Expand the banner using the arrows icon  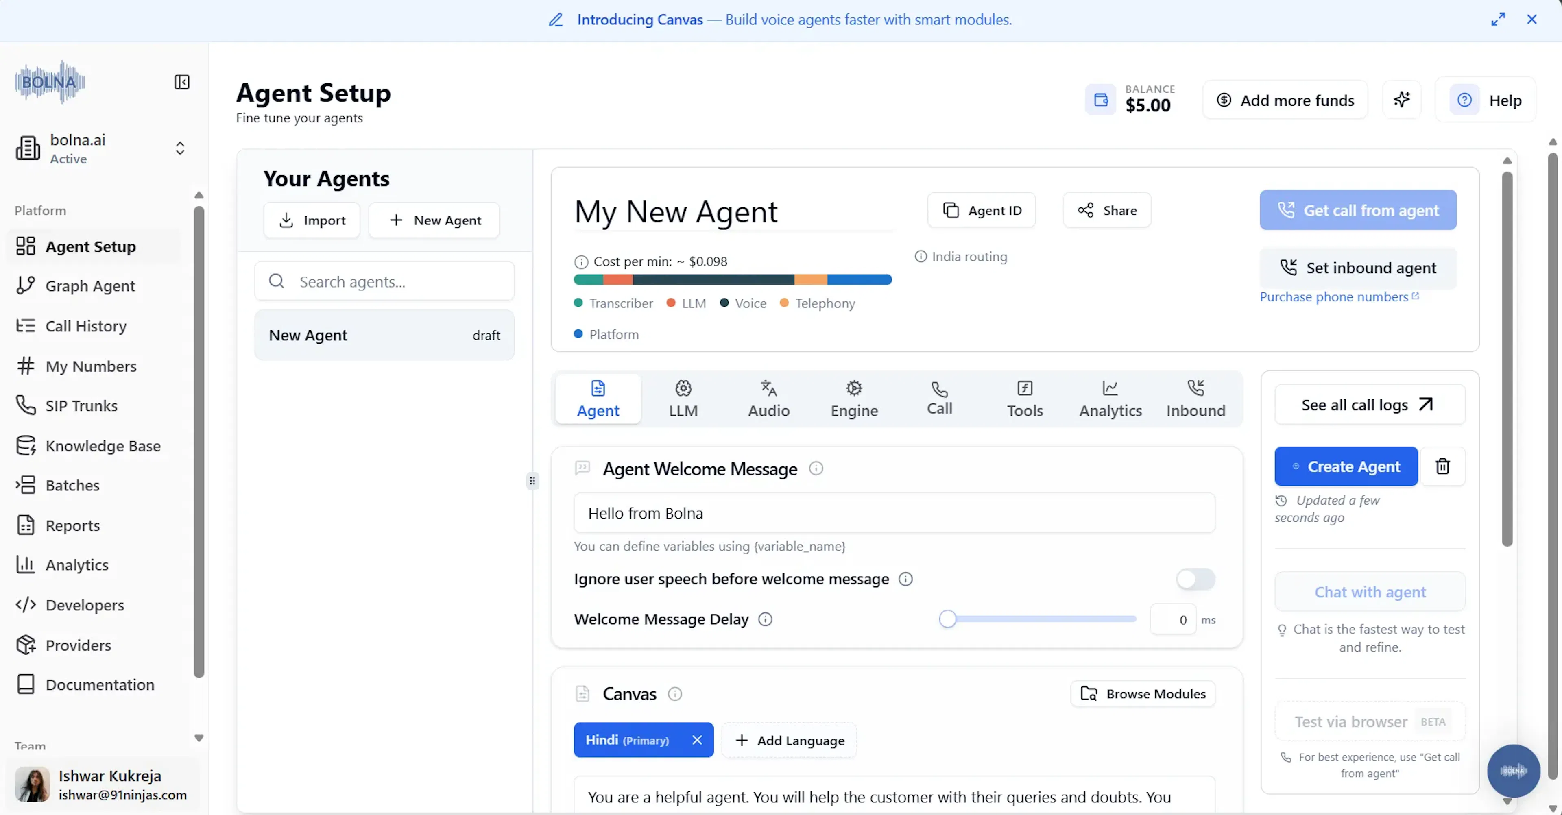(1498, 20)
